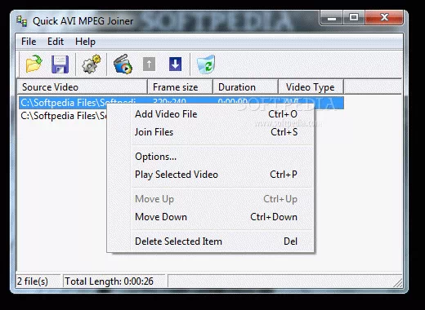Open the File menu
Screen dimensions: 425x310
(29, 42)
